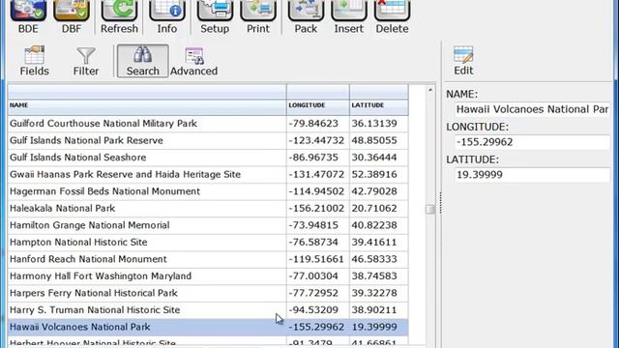Select row Gulf Islands National Park Reserve
Viewport: 619px width, 348px height.
click(x=208, y=140)
